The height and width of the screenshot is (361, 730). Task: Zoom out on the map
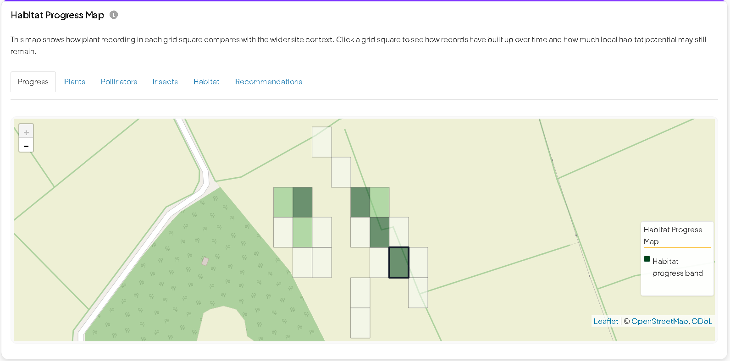[x=26, y=146]
